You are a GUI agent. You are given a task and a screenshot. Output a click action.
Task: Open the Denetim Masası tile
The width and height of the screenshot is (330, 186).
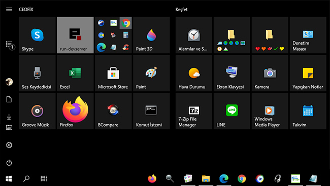tap(308, 35)
